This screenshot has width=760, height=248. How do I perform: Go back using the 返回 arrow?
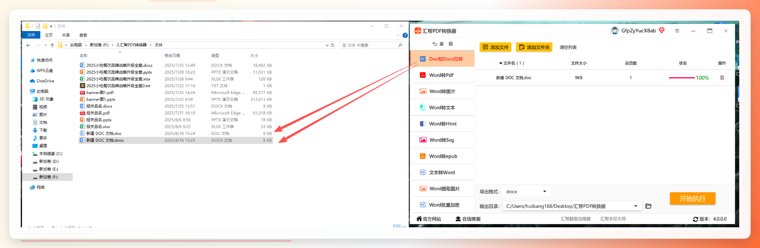point(435,44)
